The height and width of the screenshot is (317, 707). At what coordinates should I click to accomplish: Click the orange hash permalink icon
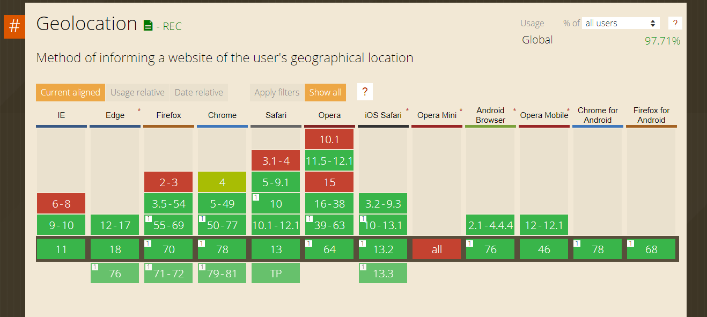(x=14, y=26)
